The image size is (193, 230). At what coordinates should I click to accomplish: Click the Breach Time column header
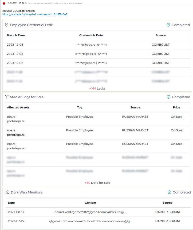click(x=16, y=35)
